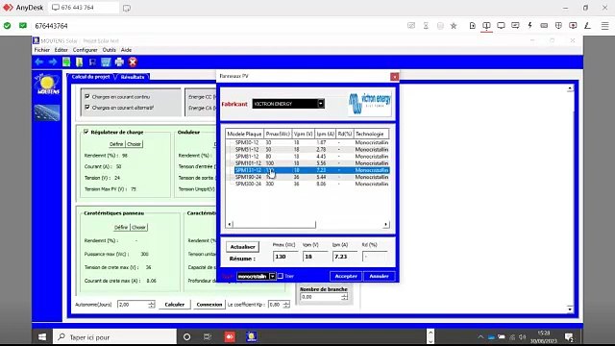Select the SPM101-12 row in panel table
This screenshot has height=346, width=615.
pos(308,163)
